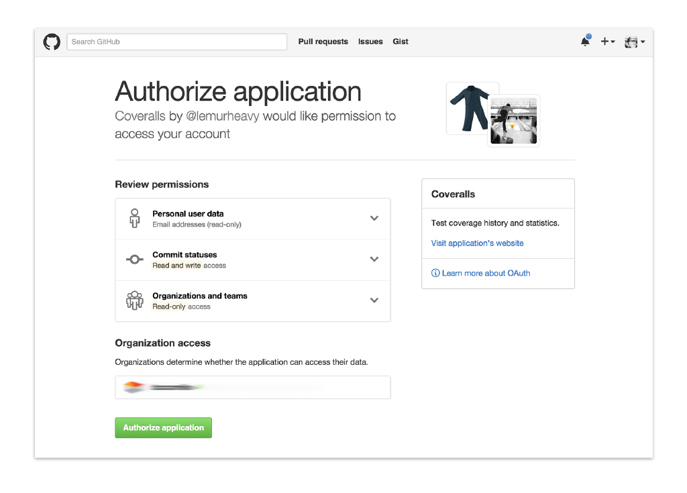
Task: Click the Coveralls sidebar heading
Action: [453, 194]
